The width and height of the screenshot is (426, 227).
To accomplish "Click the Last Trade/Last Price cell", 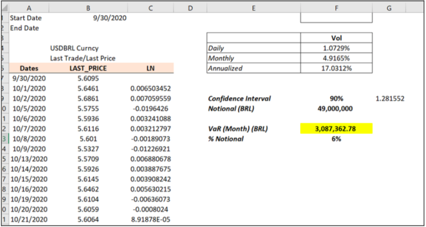I will [x=88, y=58].
